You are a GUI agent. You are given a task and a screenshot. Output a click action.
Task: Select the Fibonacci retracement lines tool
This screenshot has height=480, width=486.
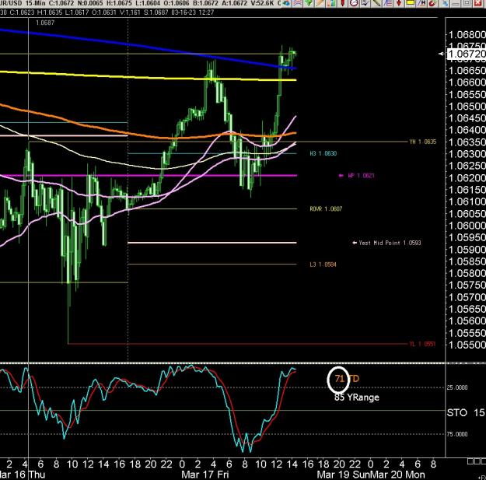pos(388,3)
